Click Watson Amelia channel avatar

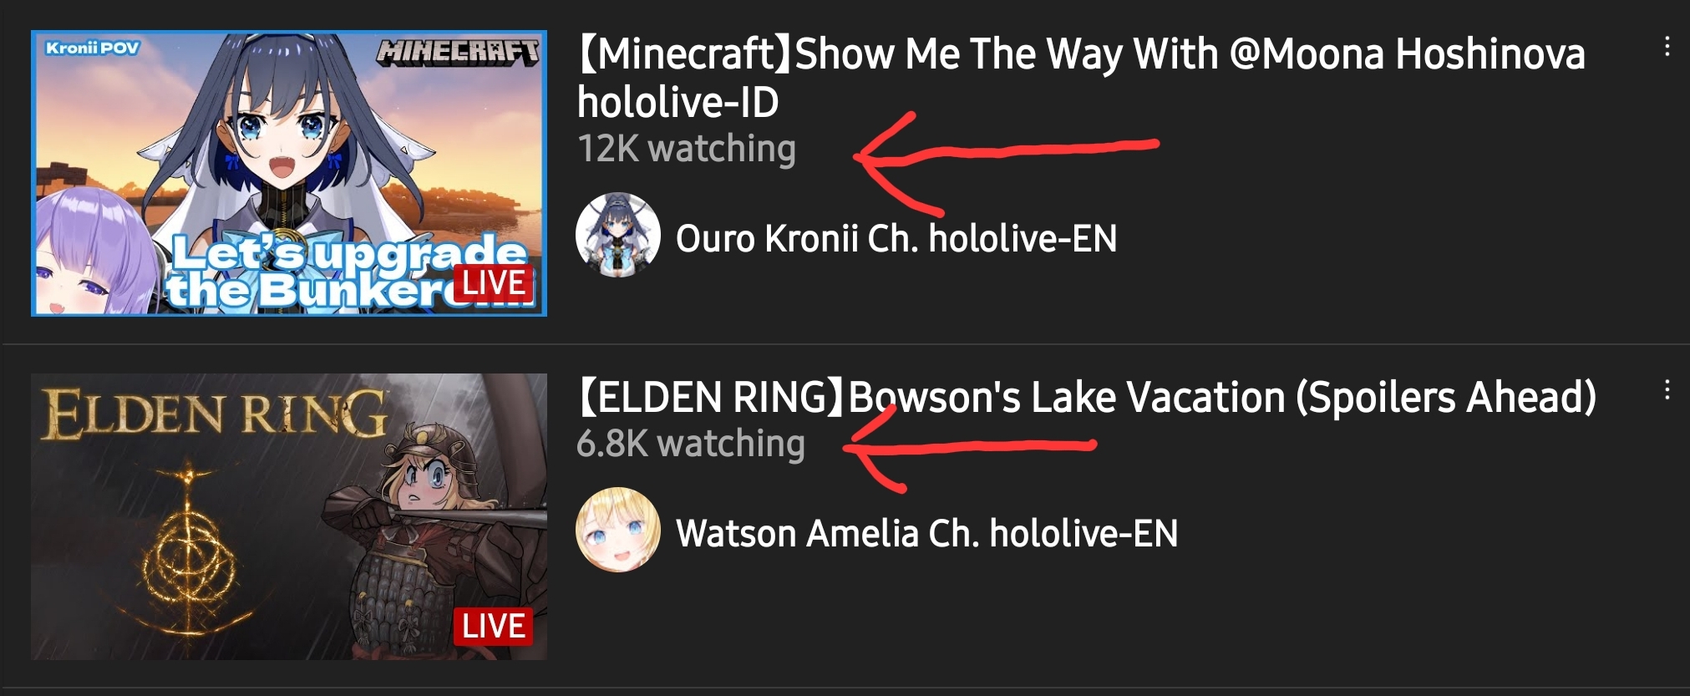618,531
